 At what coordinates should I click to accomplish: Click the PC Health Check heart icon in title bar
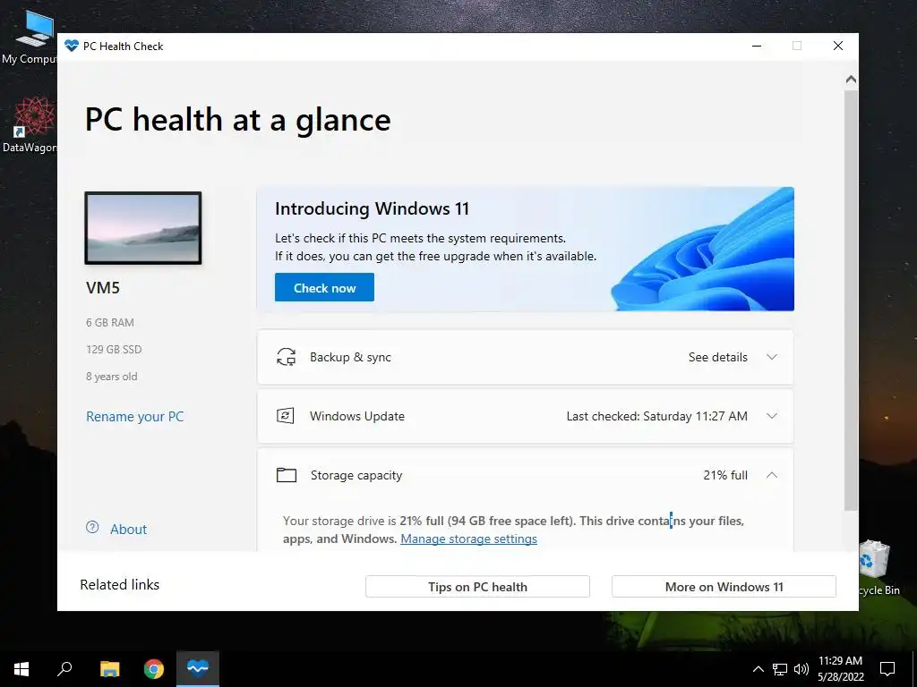pos(72,46)
